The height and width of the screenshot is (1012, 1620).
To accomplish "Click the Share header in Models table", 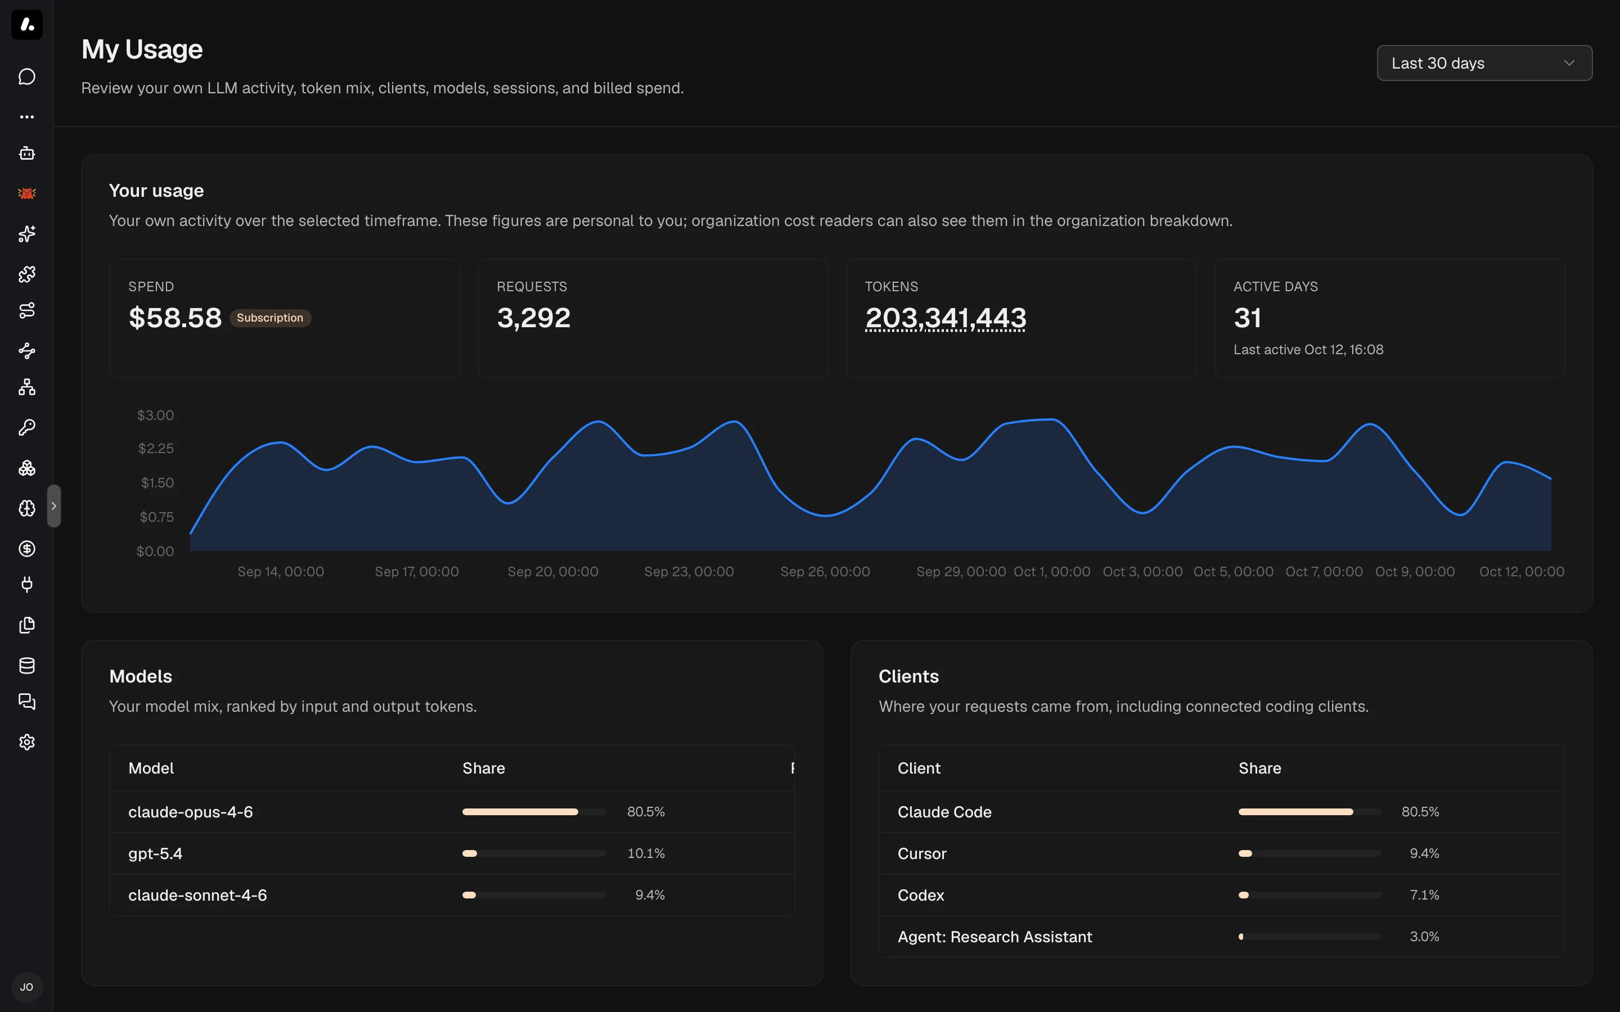I will (483, 769).
